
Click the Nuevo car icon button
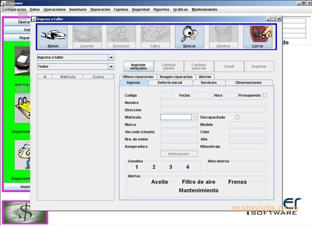tap(53, 37)
